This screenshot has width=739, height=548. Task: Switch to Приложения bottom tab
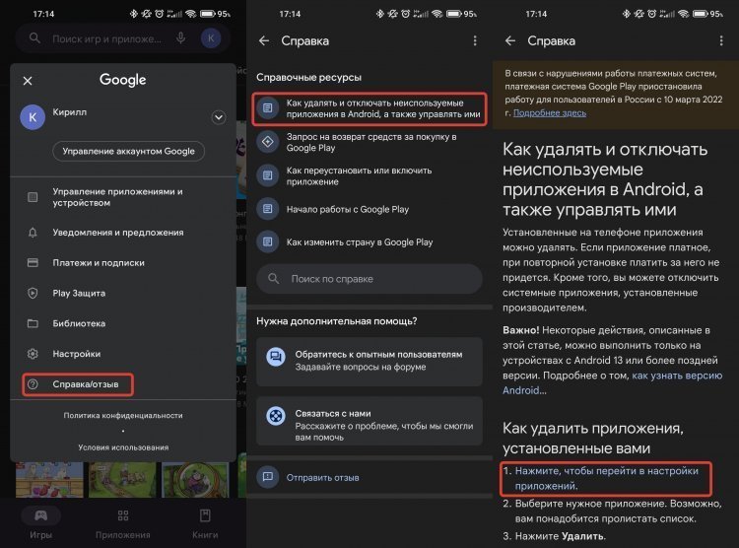tap(123, 523)
